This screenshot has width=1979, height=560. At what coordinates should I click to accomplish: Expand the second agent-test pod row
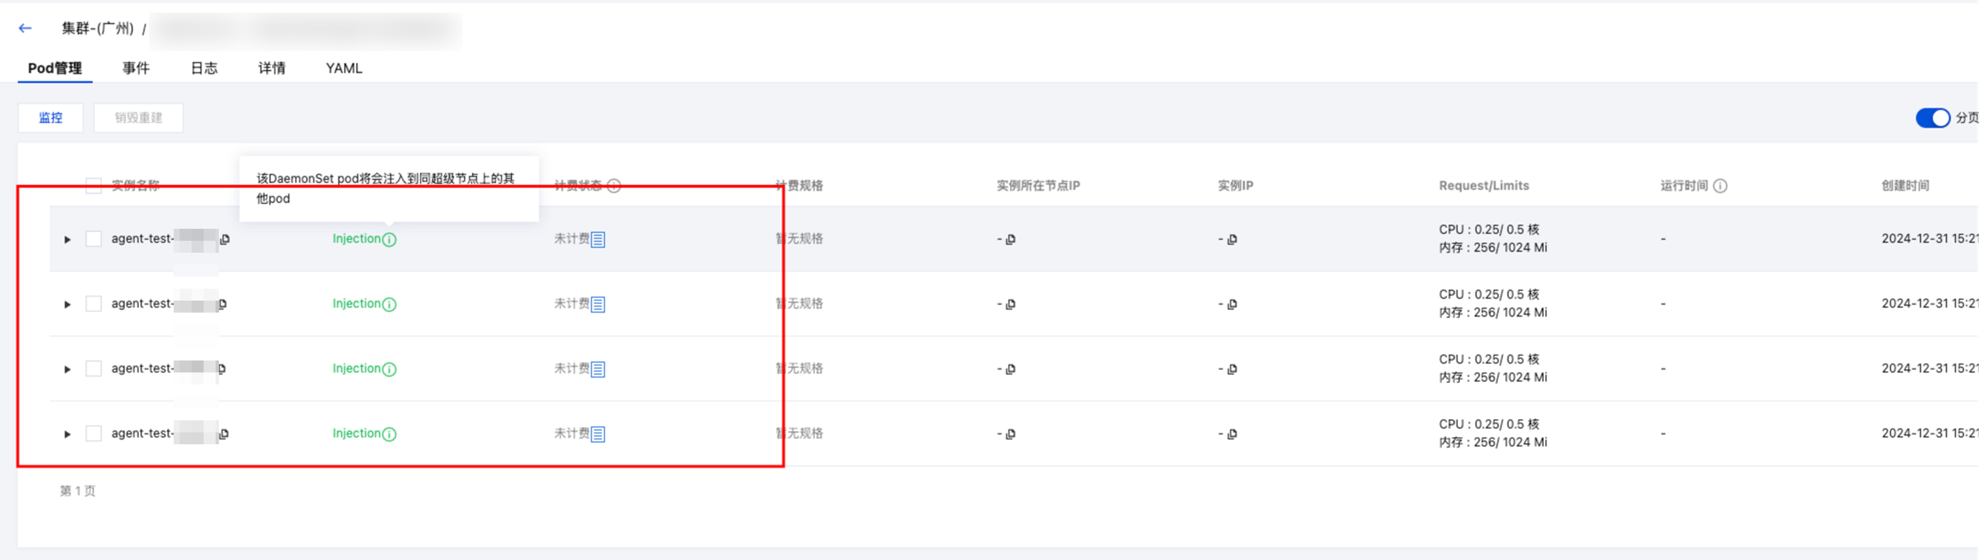point(68,305)
